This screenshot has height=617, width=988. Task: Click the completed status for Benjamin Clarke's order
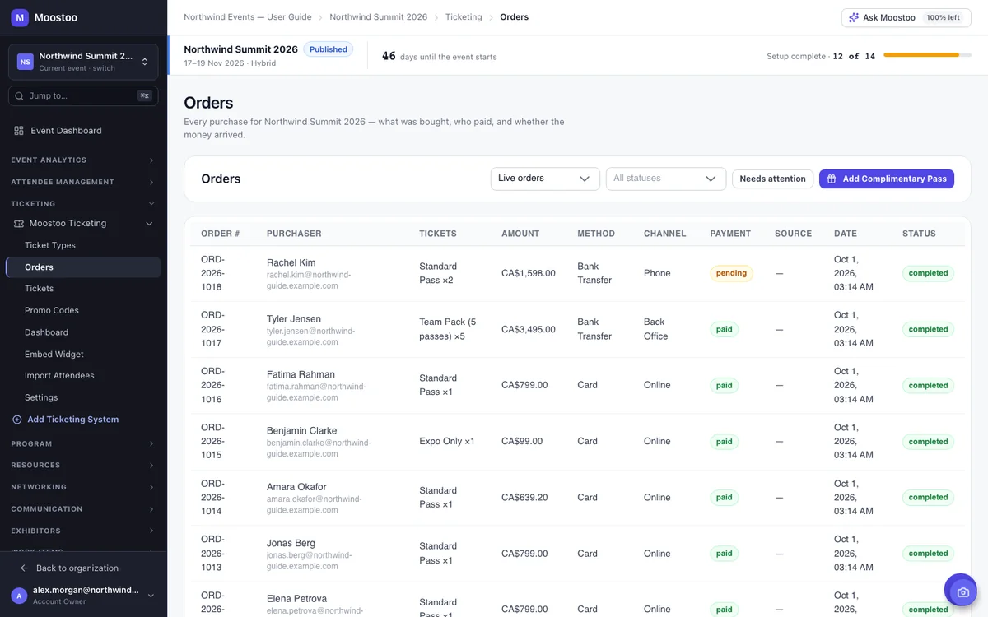pos(928,442)
